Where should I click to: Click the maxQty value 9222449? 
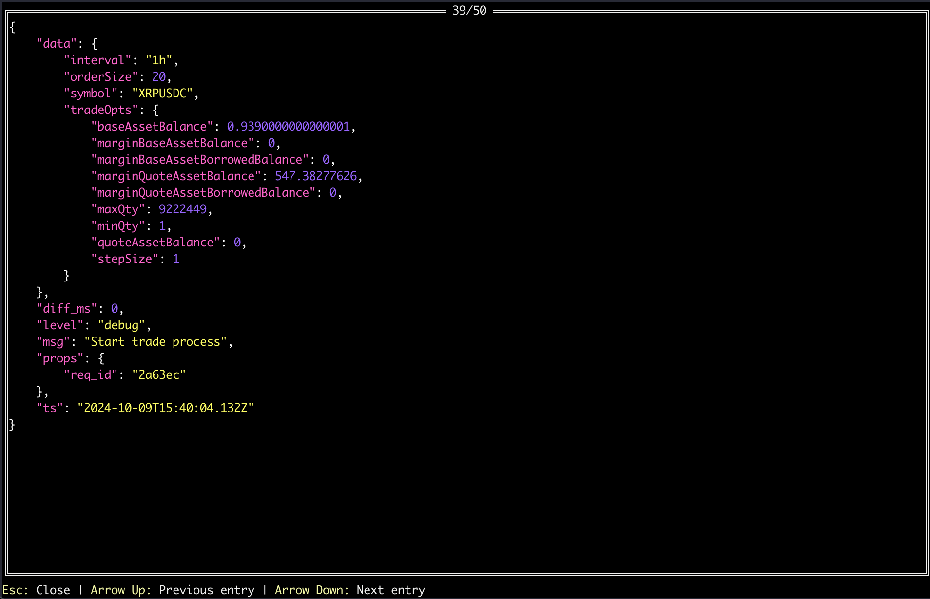[x=182, y=209]
